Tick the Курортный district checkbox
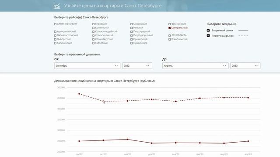The image size is (280, 157). tap(93, 43)
